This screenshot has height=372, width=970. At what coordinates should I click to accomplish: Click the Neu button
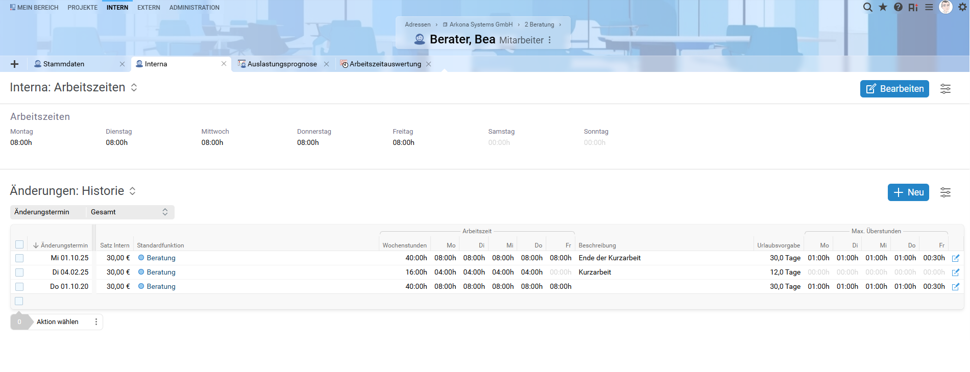point(908,192)
